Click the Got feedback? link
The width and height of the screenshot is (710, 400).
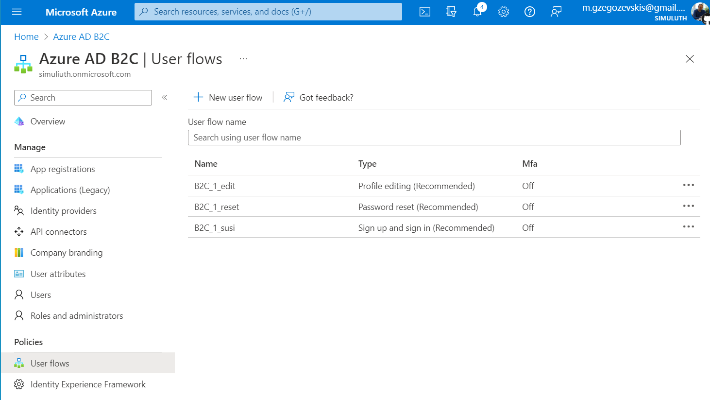point(318,97)
